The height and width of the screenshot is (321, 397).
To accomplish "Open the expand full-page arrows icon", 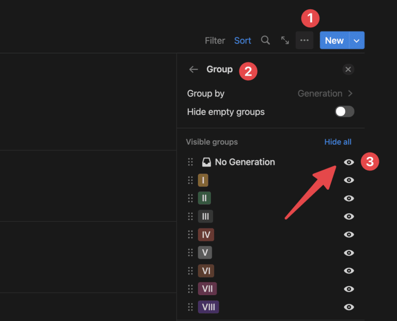I will pyautogui.click(x=285, y=40).
